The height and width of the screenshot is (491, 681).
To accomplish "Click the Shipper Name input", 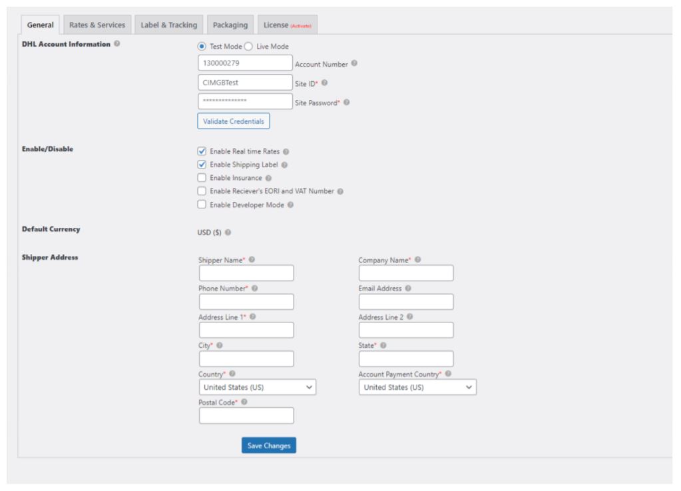I will point(246,273).
